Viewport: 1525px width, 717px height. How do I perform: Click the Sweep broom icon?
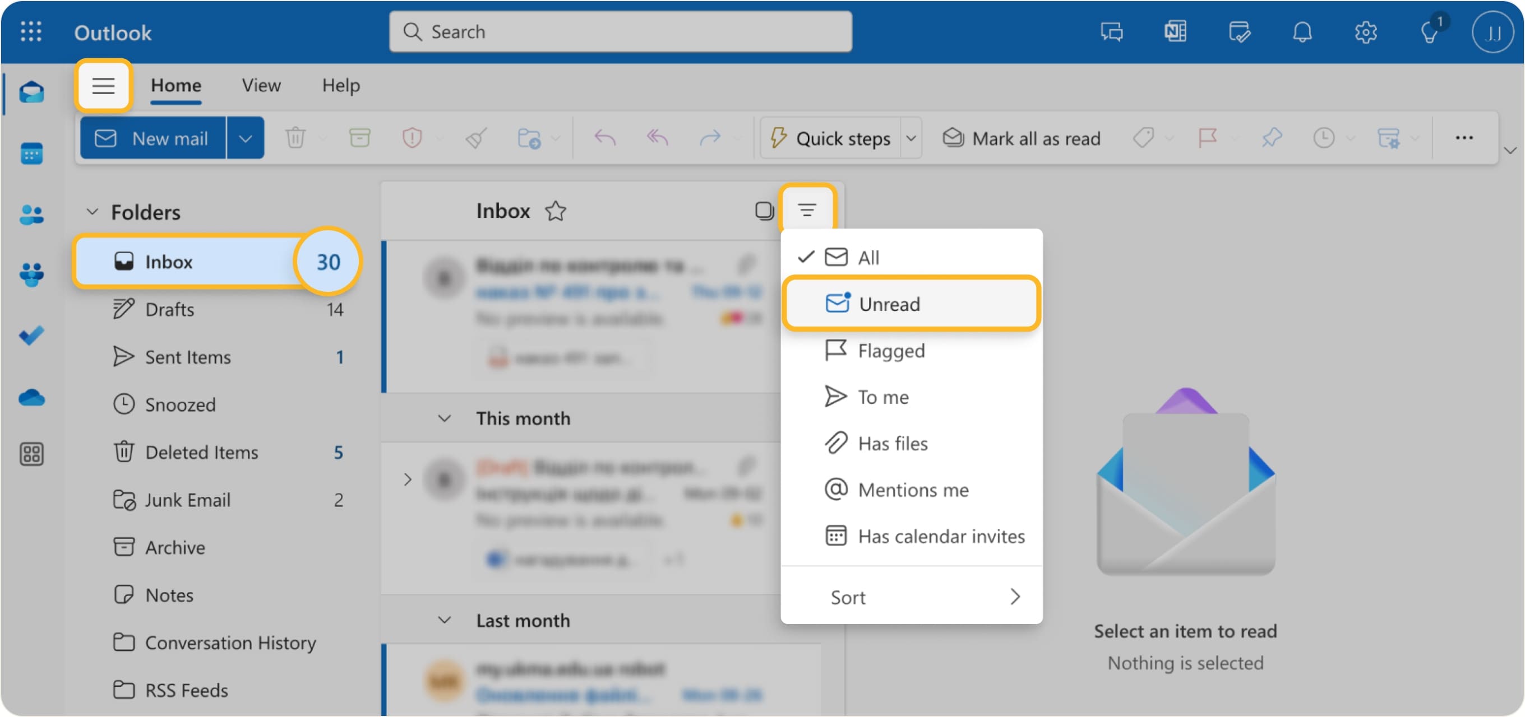[474, 137]
